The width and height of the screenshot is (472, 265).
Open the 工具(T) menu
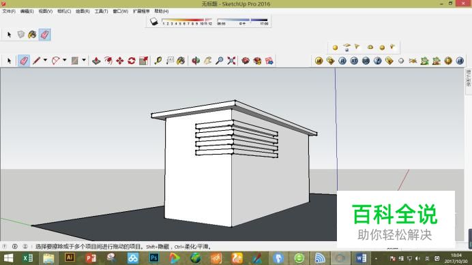[101, 11]
